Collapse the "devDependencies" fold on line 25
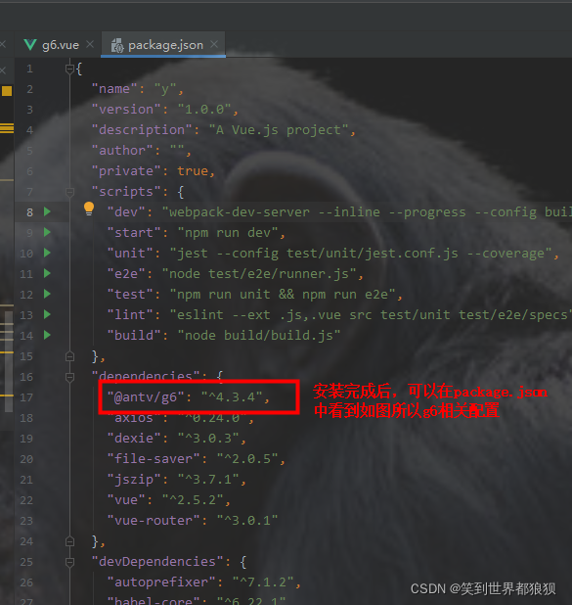This screenshot has height=605, width=572. [69, 562]
